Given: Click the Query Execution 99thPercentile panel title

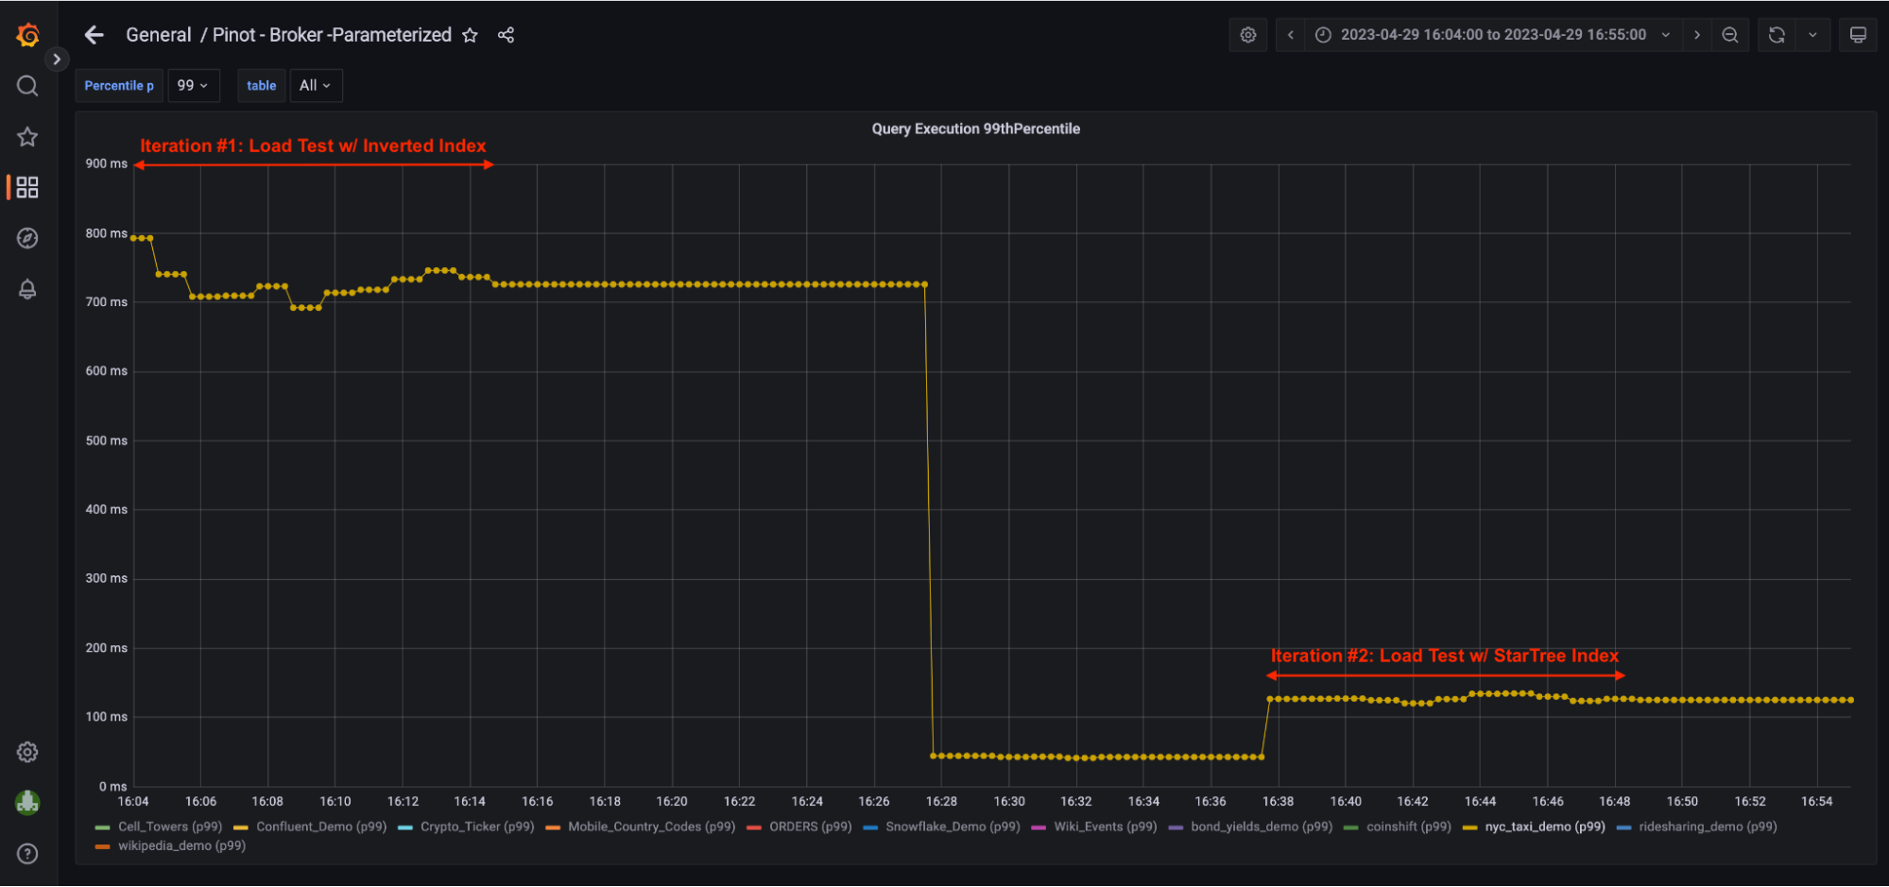Looking at the screenshot, I should tap(975, 128).
